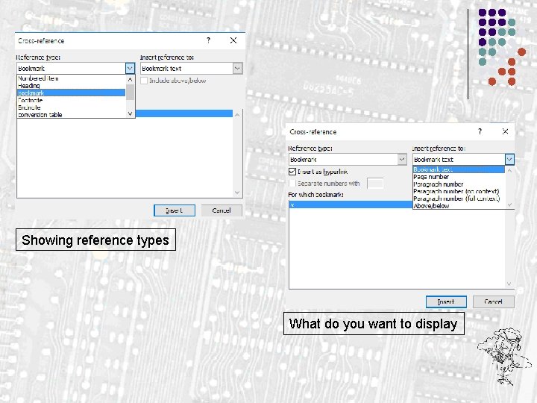This screenshot has height=403, width=537.
Task: Click Insert button in left dialog
Action: click(175, 210)
